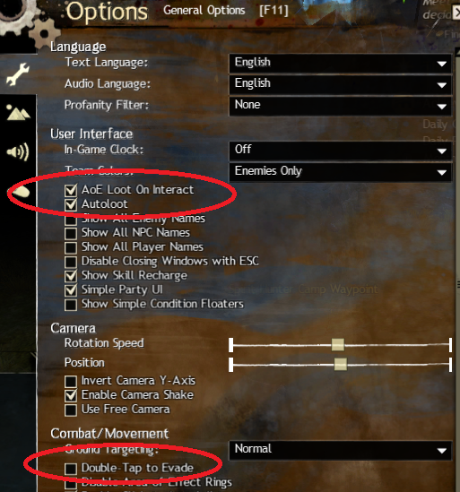The width and height of the screenshot is (460, 492).
Task: Open the Sound Options speaker tab
Action: point(18,151)
